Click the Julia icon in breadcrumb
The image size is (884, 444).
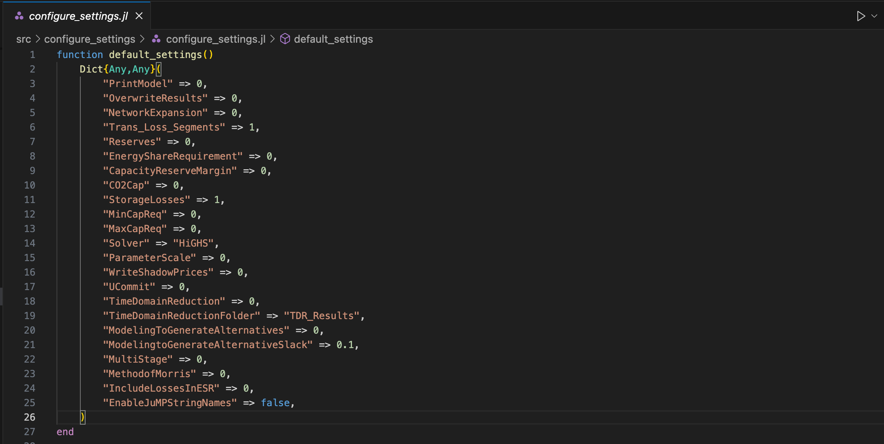click(x=156, y=39)
